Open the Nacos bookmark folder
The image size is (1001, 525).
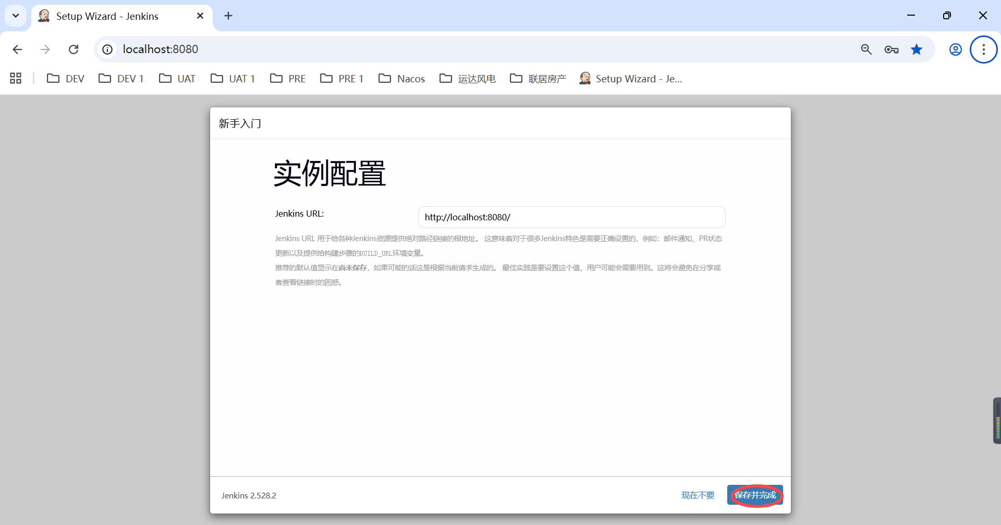(x=401, y=79)
